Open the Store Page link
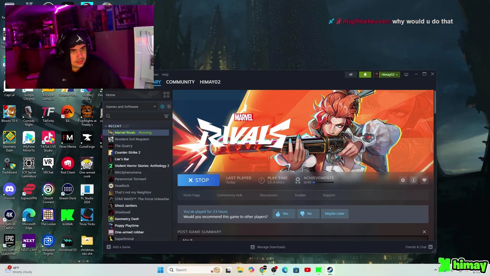 tap(191, 195)
